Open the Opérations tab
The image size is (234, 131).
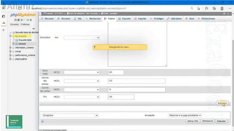pyautogui.click(x=174, y=19)
